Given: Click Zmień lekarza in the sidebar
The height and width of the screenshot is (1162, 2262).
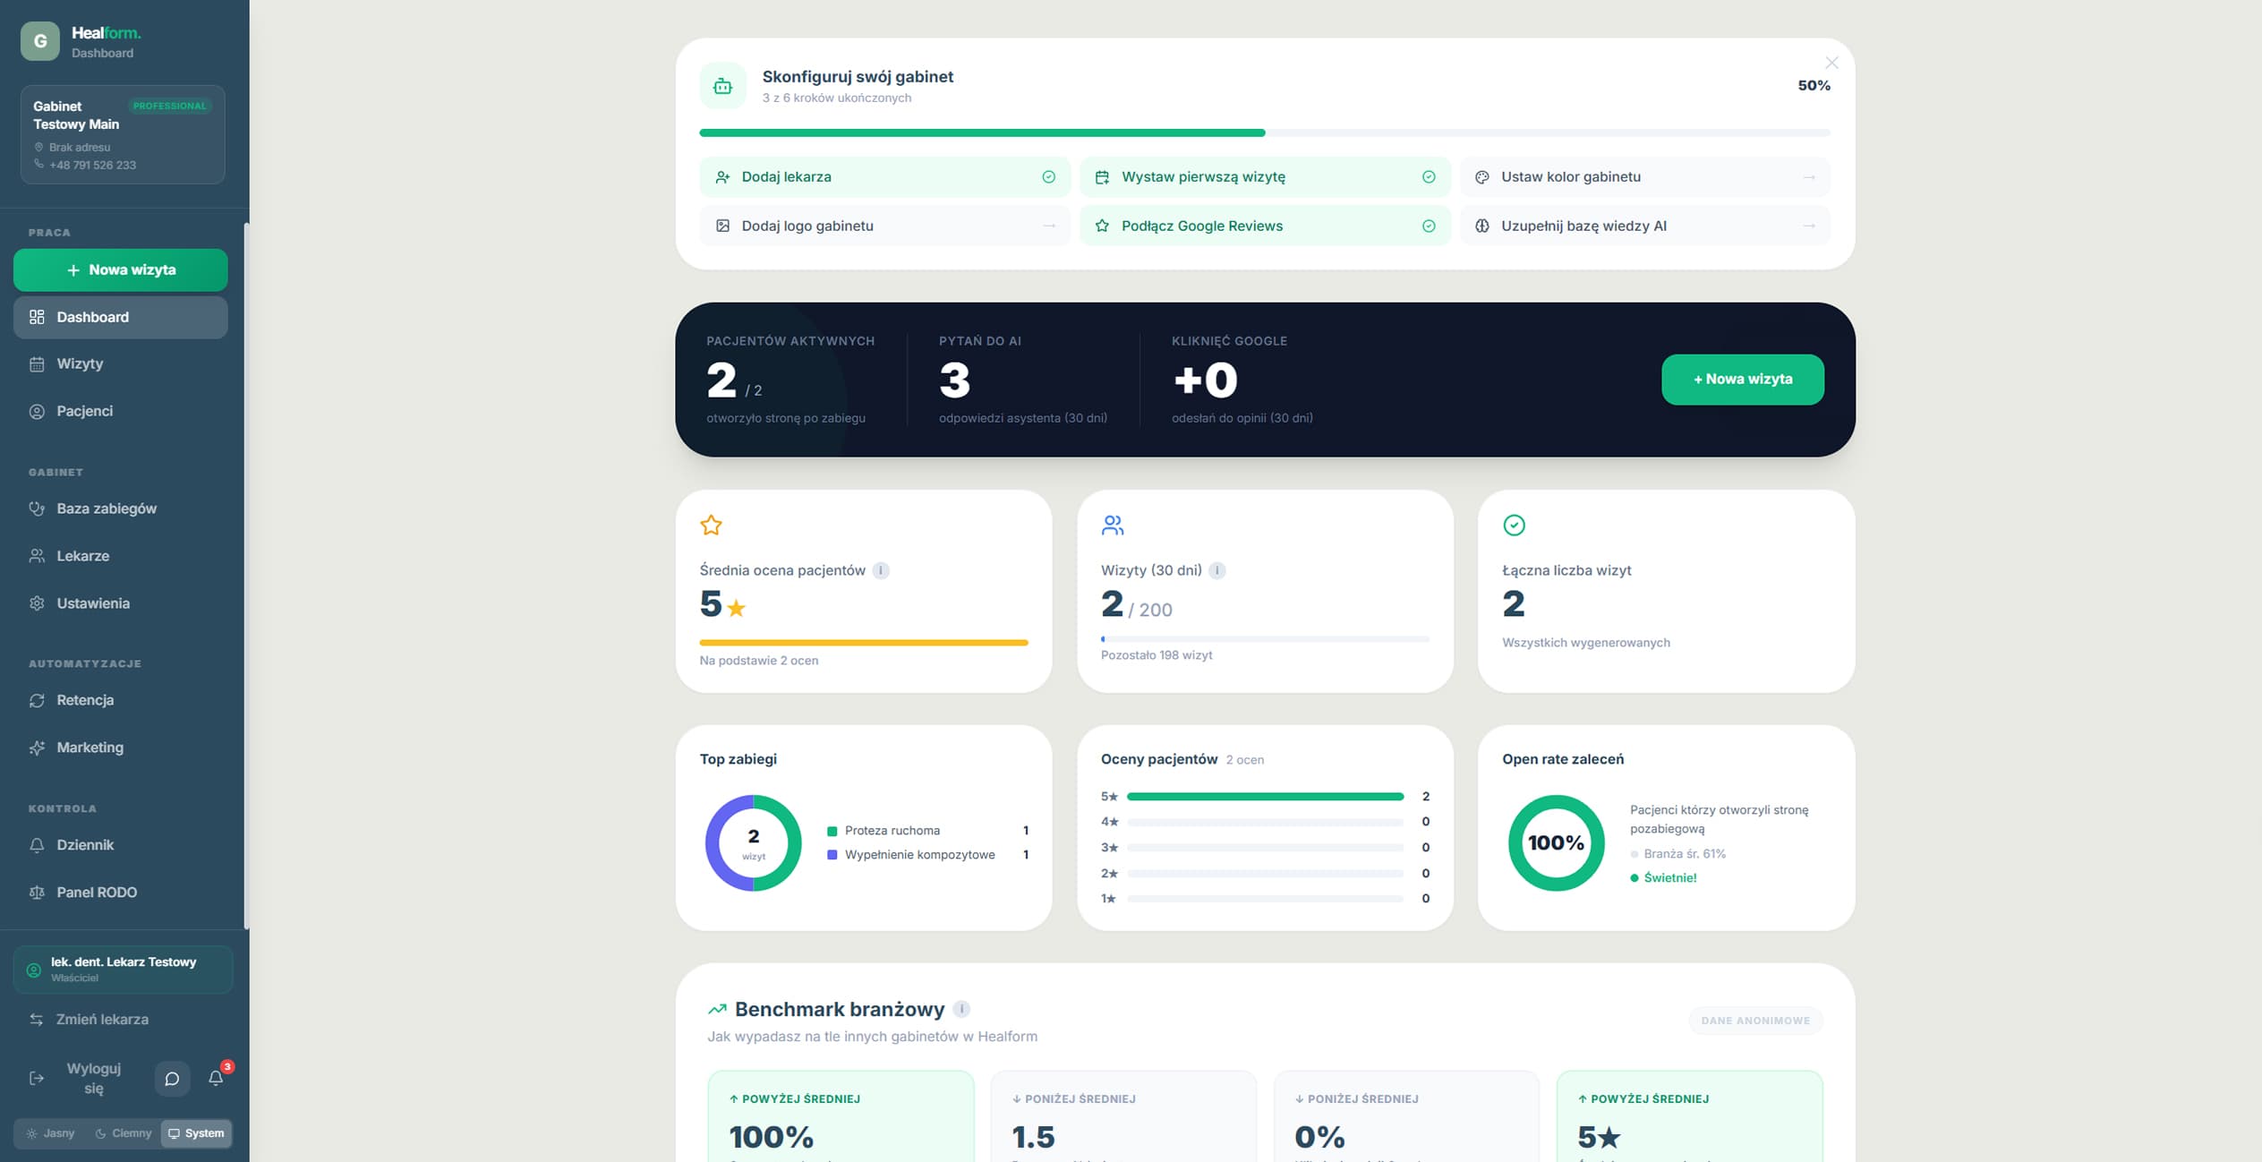Looking at the screenshot, I should pos(121,1020).
